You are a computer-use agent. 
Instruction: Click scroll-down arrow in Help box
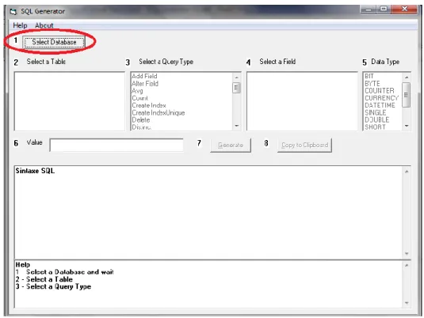coord(407,303)
